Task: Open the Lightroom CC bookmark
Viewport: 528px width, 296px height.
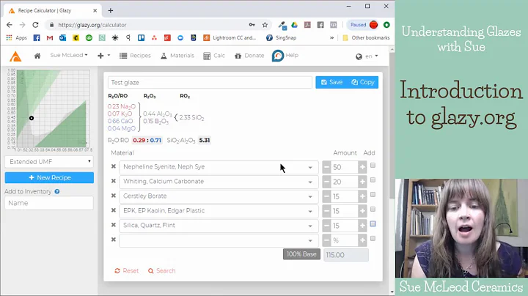Action: [230, 38]
